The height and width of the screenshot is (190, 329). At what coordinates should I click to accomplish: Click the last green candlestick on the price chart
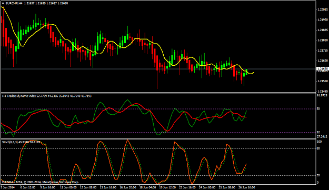click(x=246, y=71)
